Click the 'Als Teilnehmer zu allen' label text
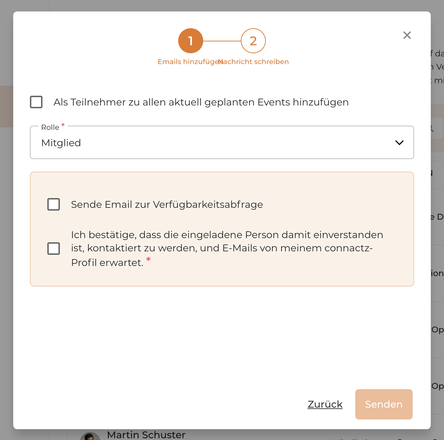Image resolution: width=444 pixels, height=440 pixels. [201, 102]
